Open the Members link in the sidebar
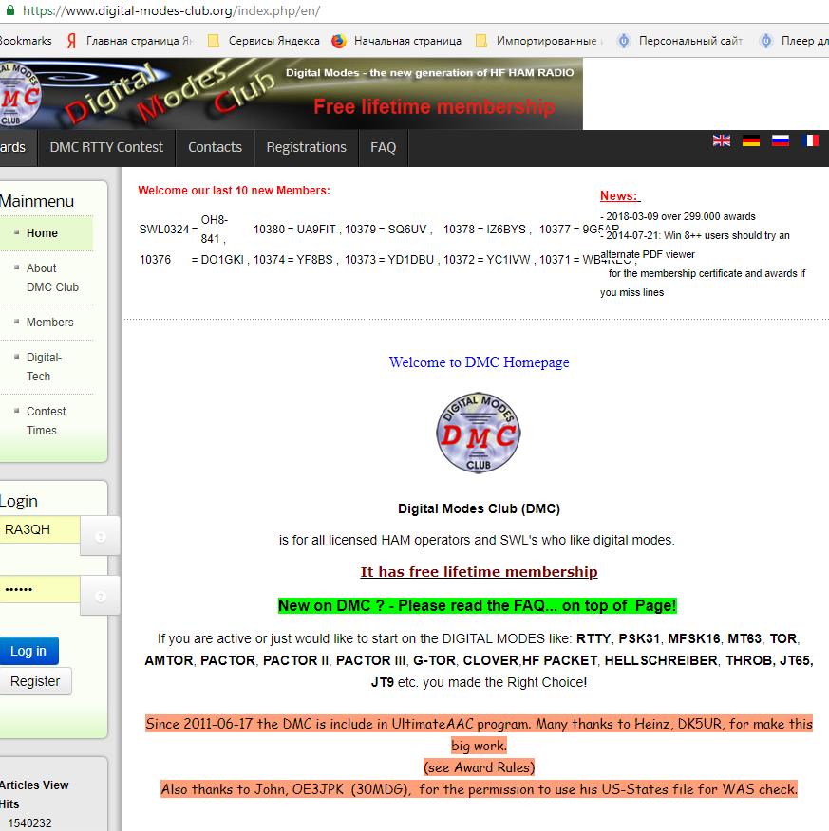Image resolution: width=829 pixels, height=831 pixels. pos(49,323)
